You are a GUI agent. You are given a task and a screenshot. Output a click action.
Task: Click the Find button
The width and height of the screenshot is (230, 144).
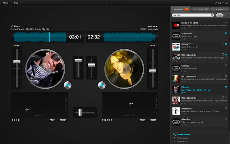click(220, 15)
